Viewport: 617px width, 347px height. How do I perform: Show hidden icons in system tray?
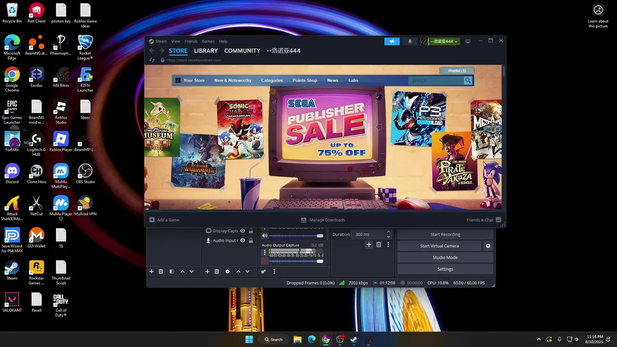538,339
